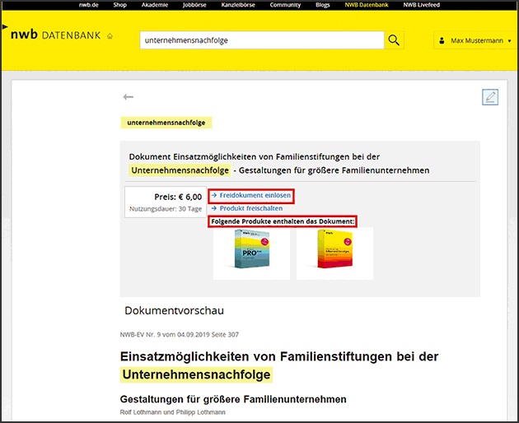Select Kanzleibörse in top navigation
Image resolution: width=519 pixels, height=423 pixels.
[x=239, y=6]
